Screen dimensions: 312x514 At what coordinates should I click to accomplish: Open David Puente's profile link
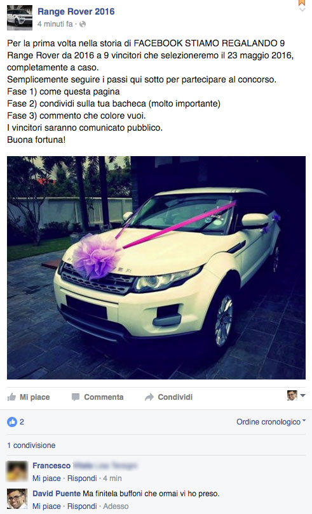[57, 493]
